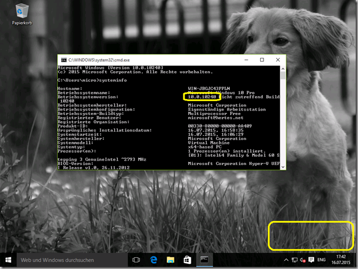Click the product ID 00330-80000-00000-AA409
Viewport: 358px width, 269px height.
[x=220, y=126]
